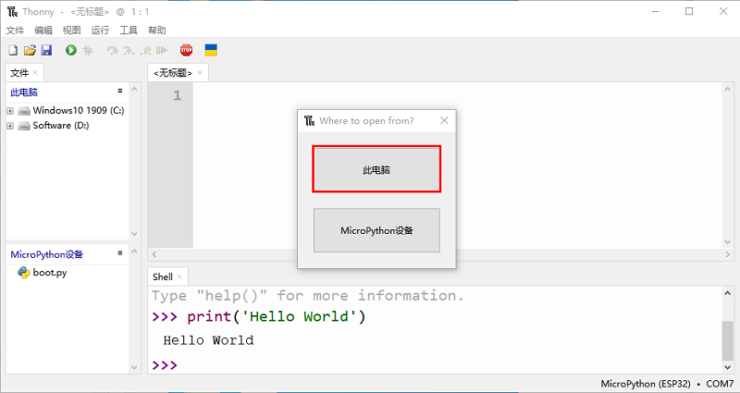This screenshot has width=740, height=393.
Task: Click the Open file folder icon
Action: click(30, 50)
